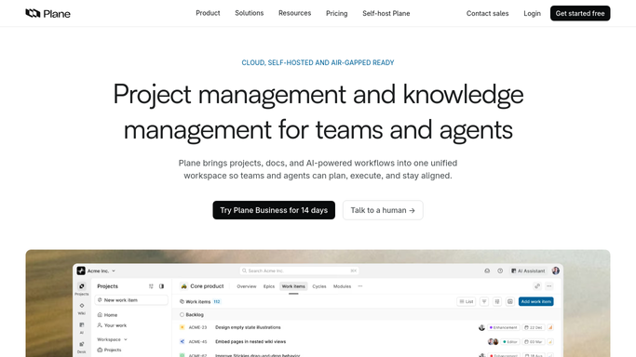Viewport: 636px width, 357px height.
Task: Open the 03 Mar due date picker
Action: [x=534, y=341]
